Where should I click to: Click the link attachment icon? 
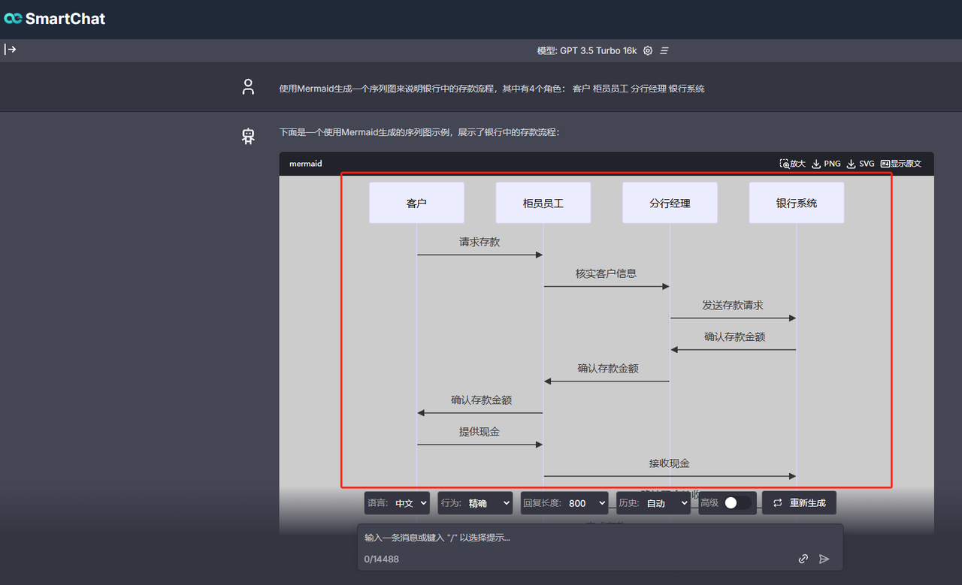(803, 559)
